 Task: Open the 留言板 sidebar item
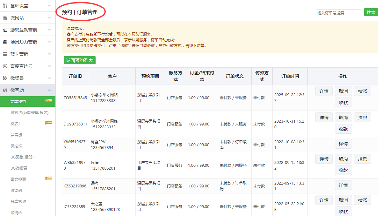pos(16,135)
